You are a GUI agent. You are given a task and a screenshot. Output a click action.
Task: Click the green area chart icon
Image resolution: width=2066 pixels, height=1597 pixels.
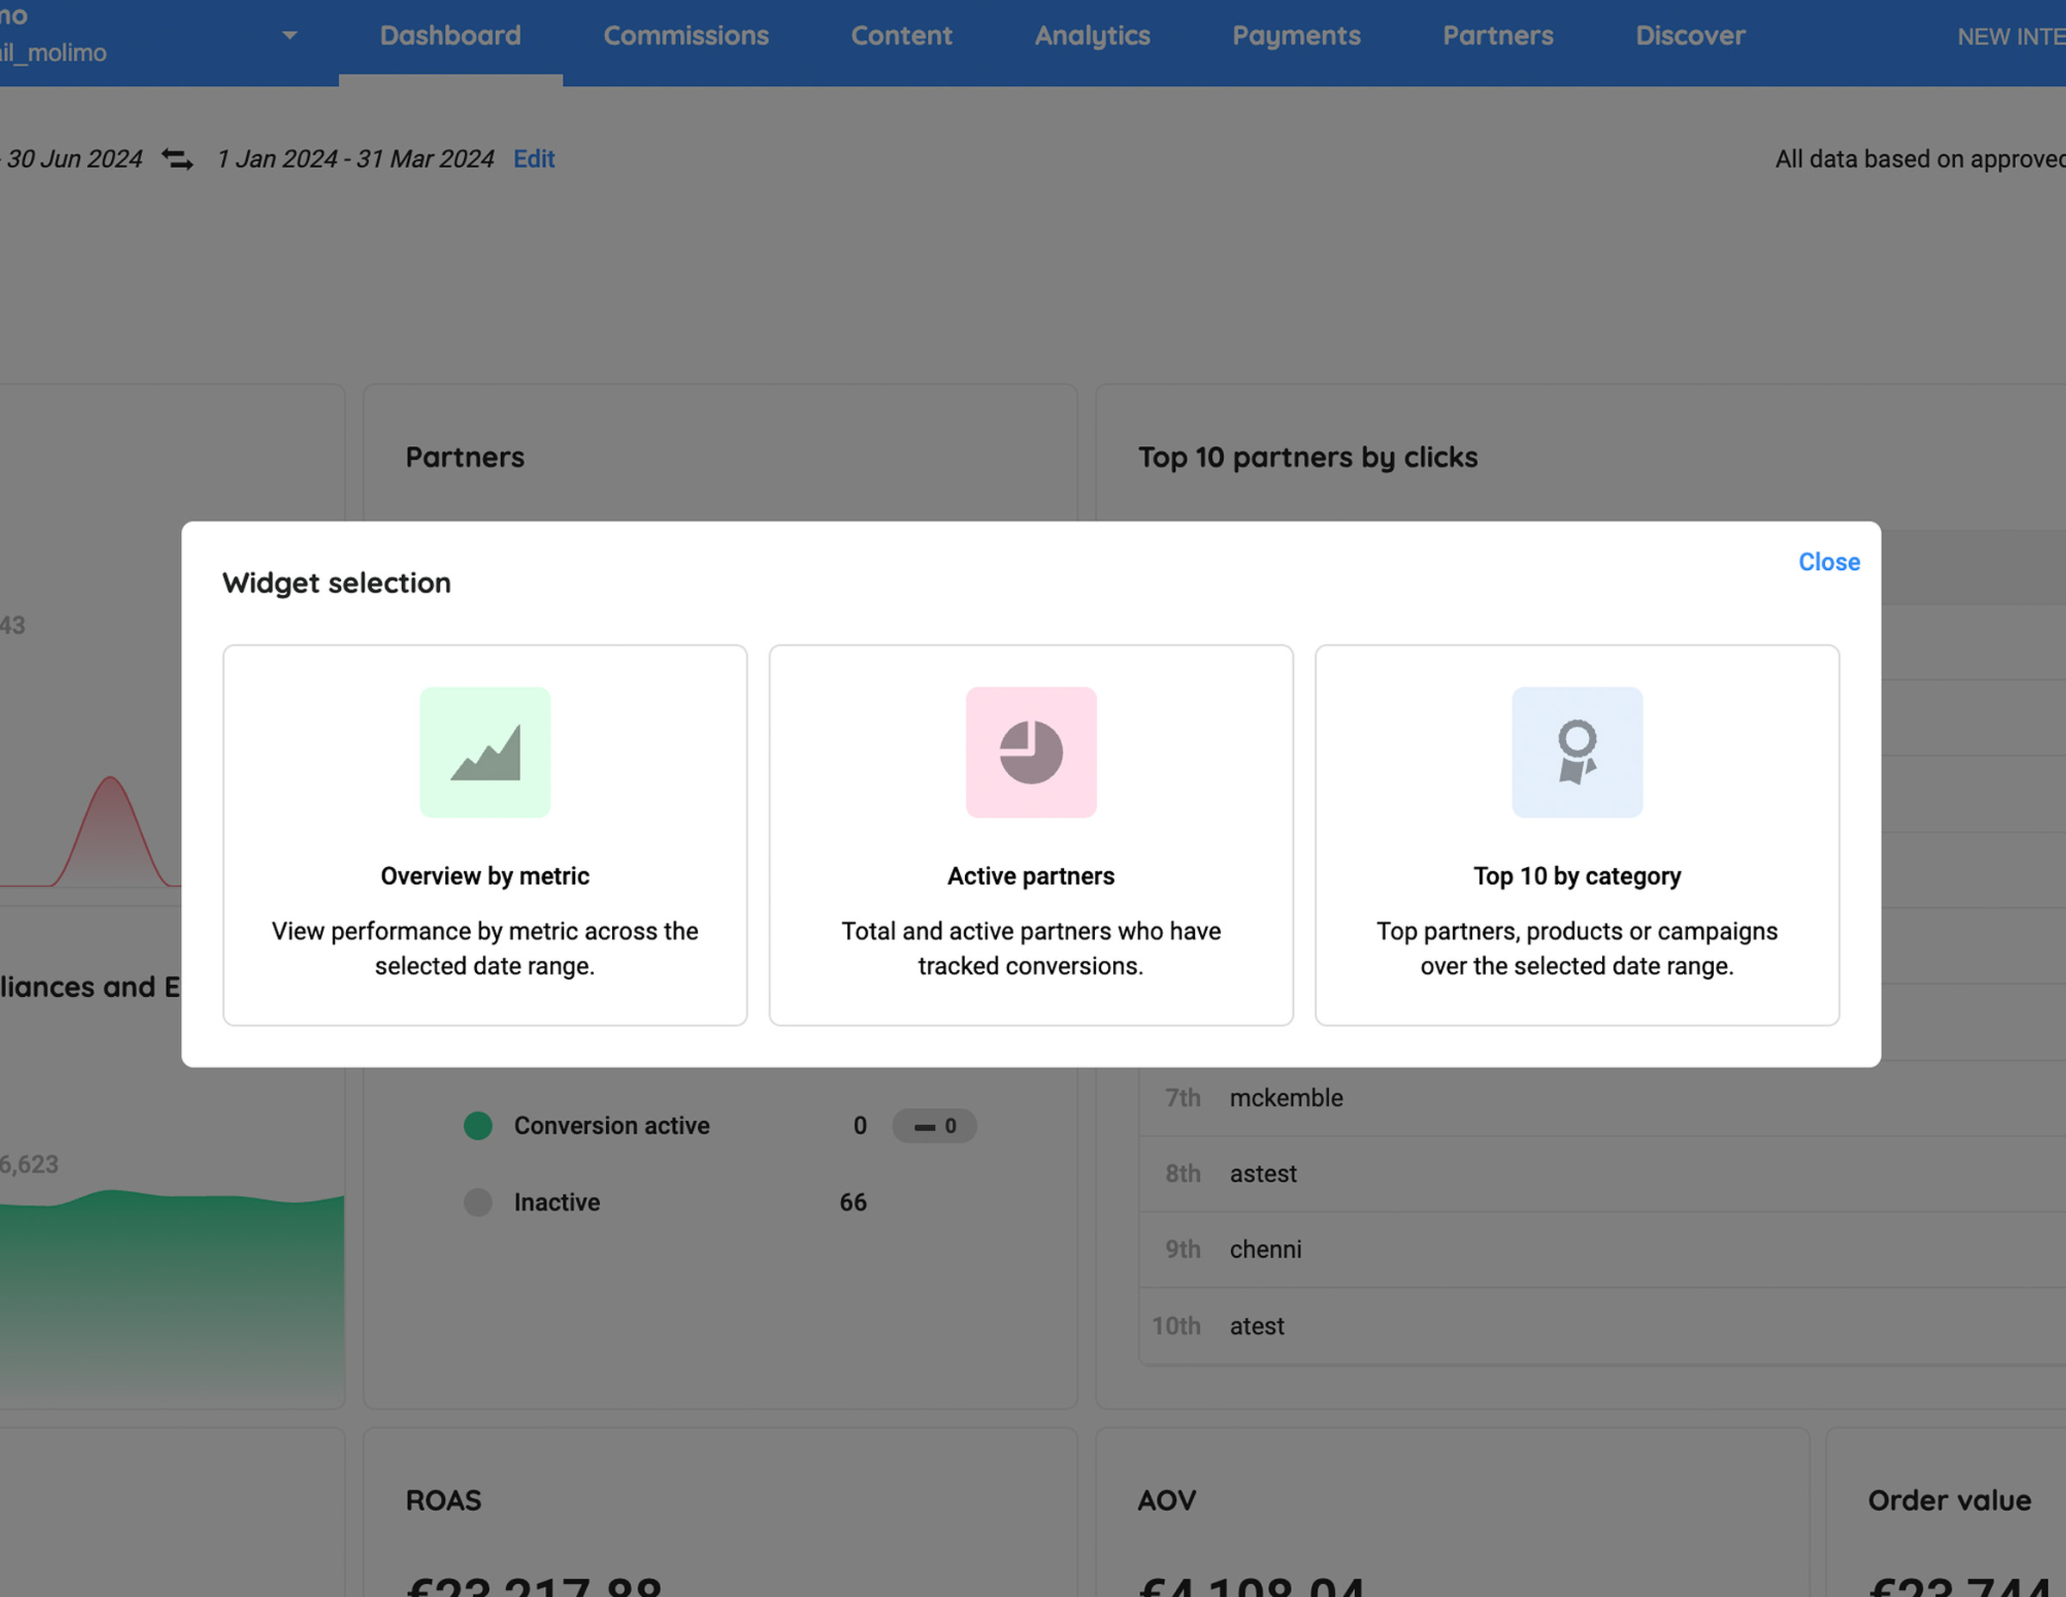[x=486, y=752]
